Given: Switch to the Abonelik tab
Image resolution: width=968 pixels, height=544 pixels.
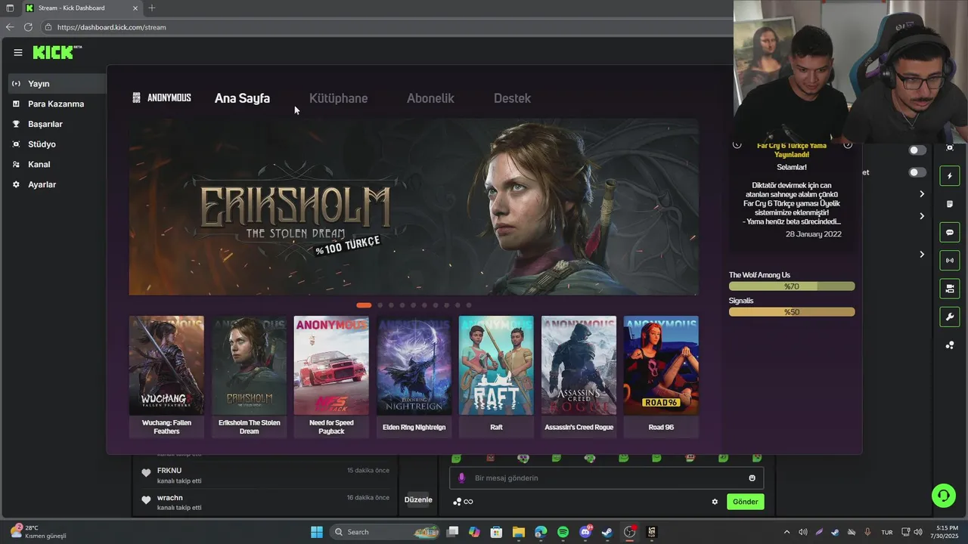Looking at the screenshot, I should 430,98.
